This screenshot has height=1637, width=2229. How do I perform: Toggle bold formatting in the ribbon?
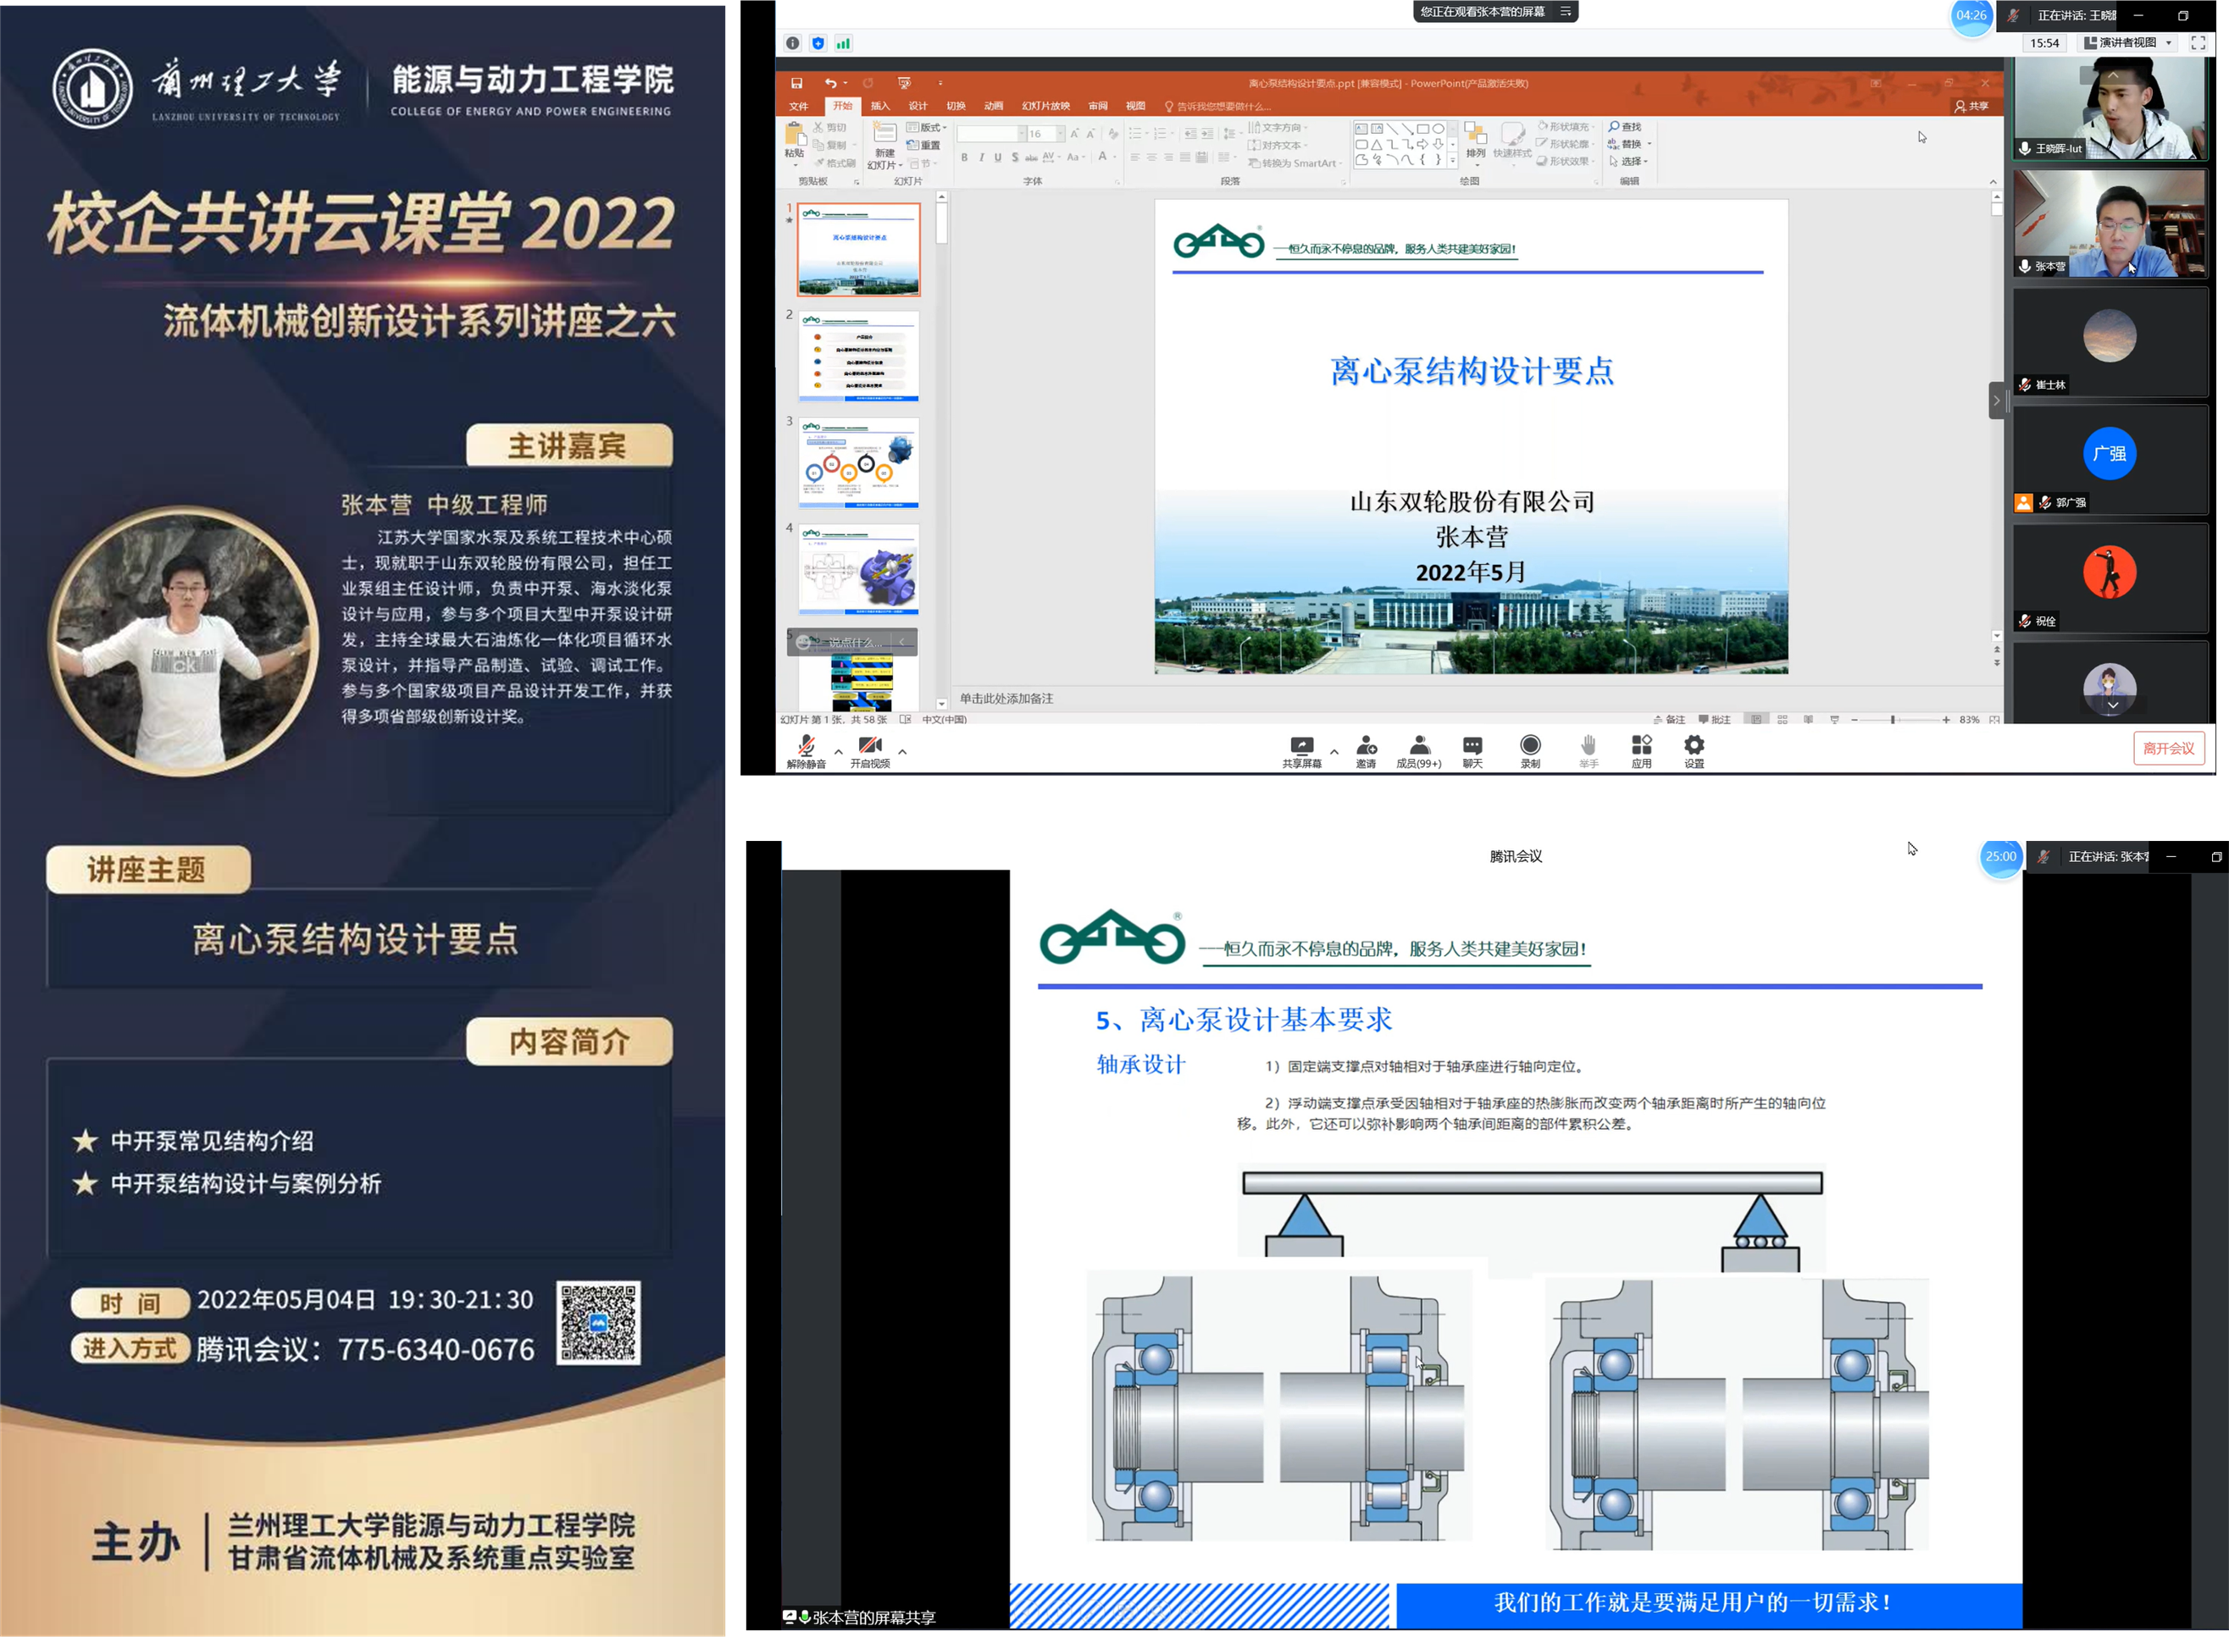click(x=963, y=158)
